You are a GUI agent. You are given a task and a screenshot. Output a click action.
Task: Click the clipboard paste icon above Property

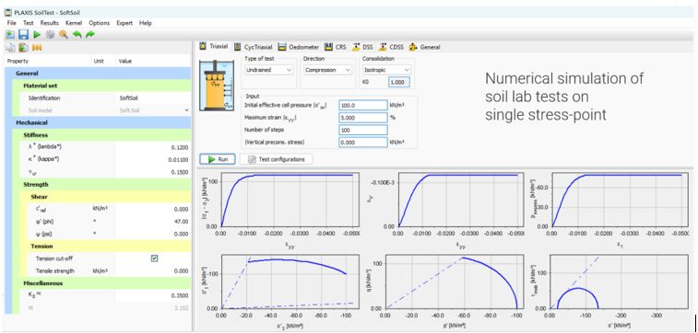pyautogui.click(x=24, y=48)
